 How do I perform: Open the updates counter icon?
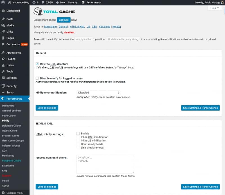(35, 3)
